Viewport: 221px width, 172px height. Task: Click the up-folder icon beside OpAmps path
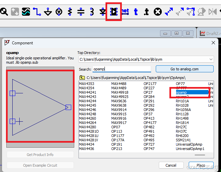pos(82,78)
